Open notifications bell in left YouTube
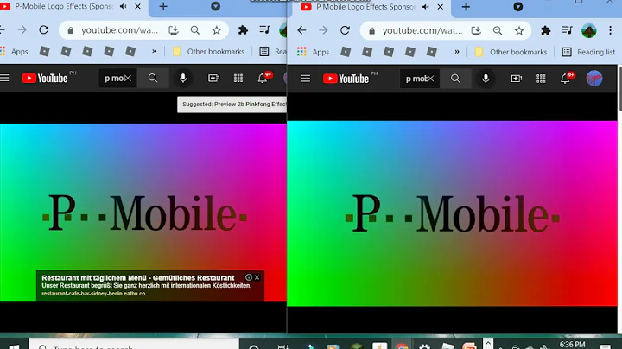This screenshot has height=349, width=622. coord(263,78)
